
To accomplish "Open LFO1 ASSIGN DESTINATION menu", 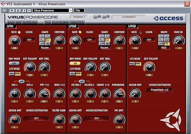I will click(x=36, y=118).
